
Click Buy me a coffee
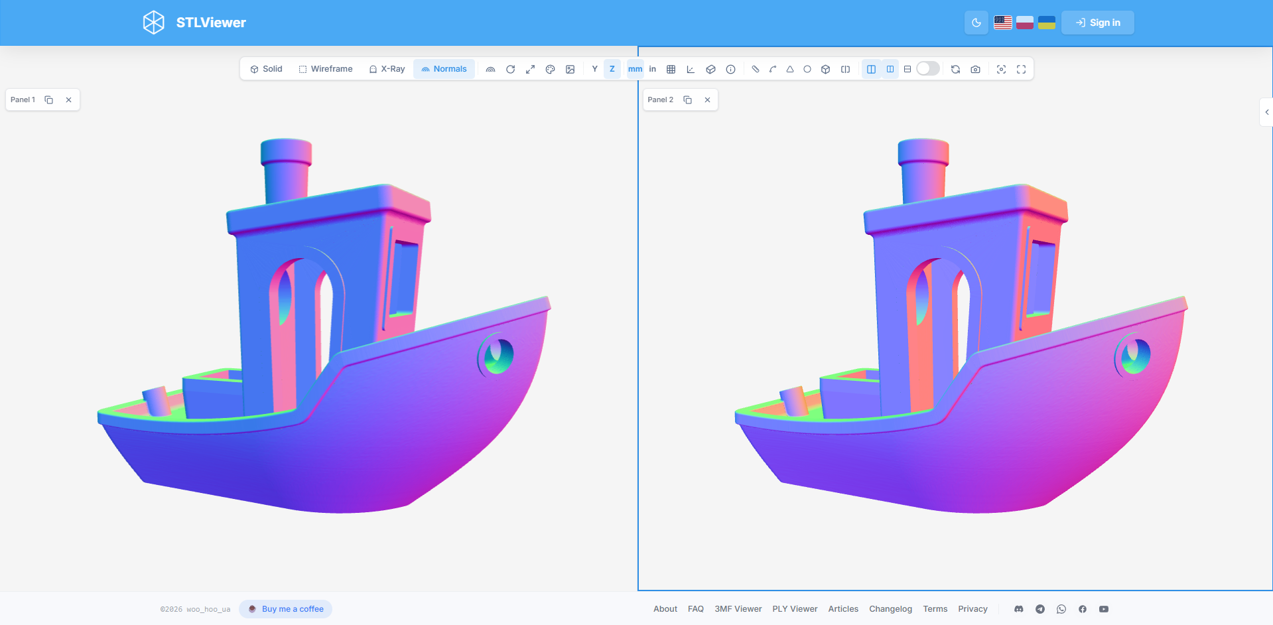point(286,609)
